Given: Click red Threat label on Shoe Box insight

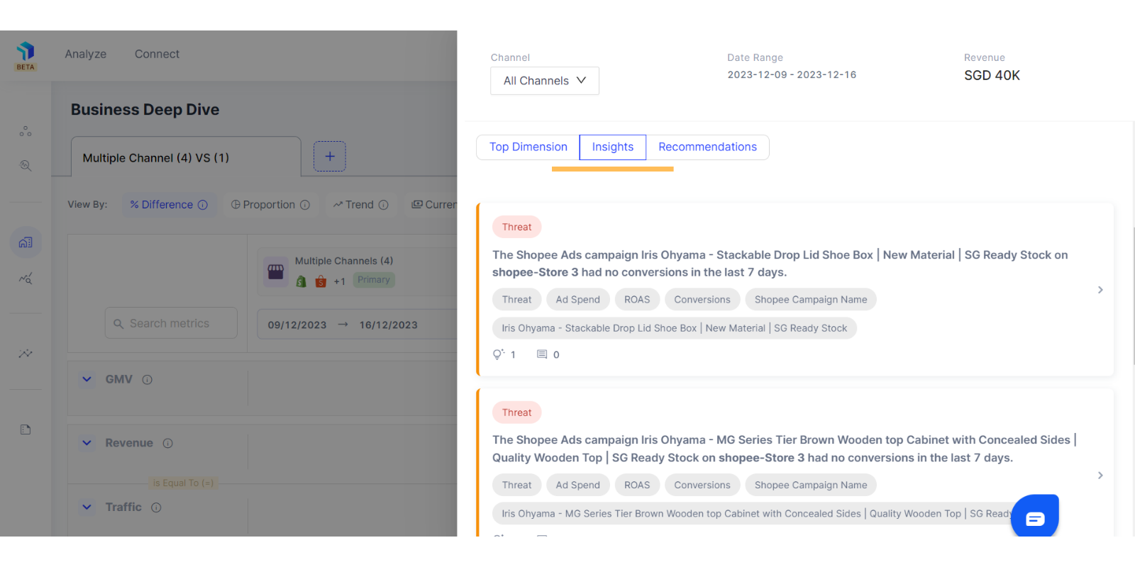Looking at the screenshot, I should [517, 227].
